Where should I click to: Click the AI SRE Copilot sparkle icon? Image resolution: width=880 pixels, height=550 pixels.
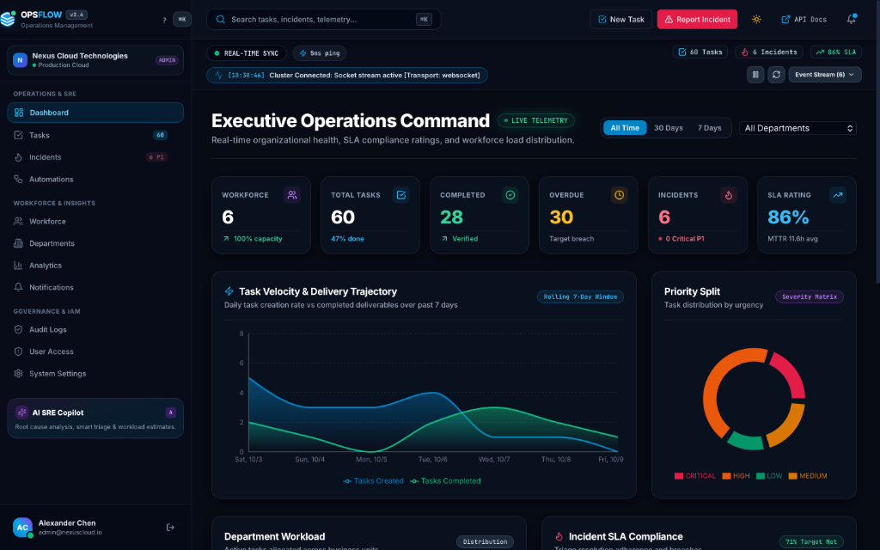click(21, 412)
